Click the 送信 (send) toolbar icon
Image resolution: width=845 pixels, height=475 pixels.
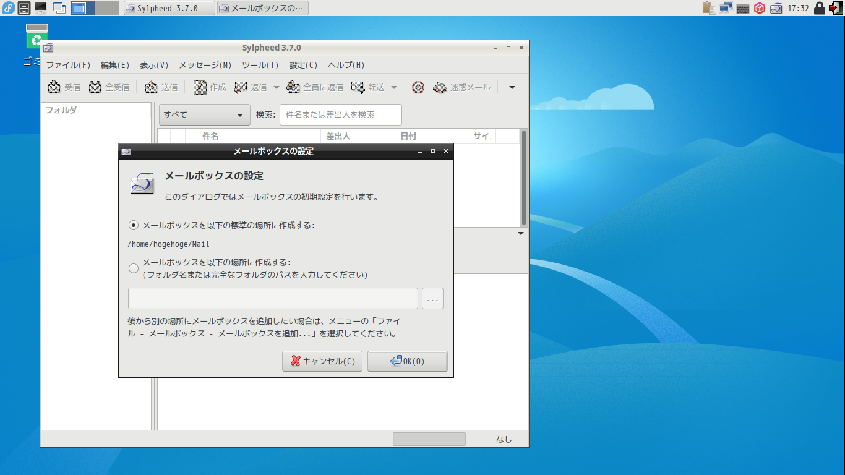point(151,87)
